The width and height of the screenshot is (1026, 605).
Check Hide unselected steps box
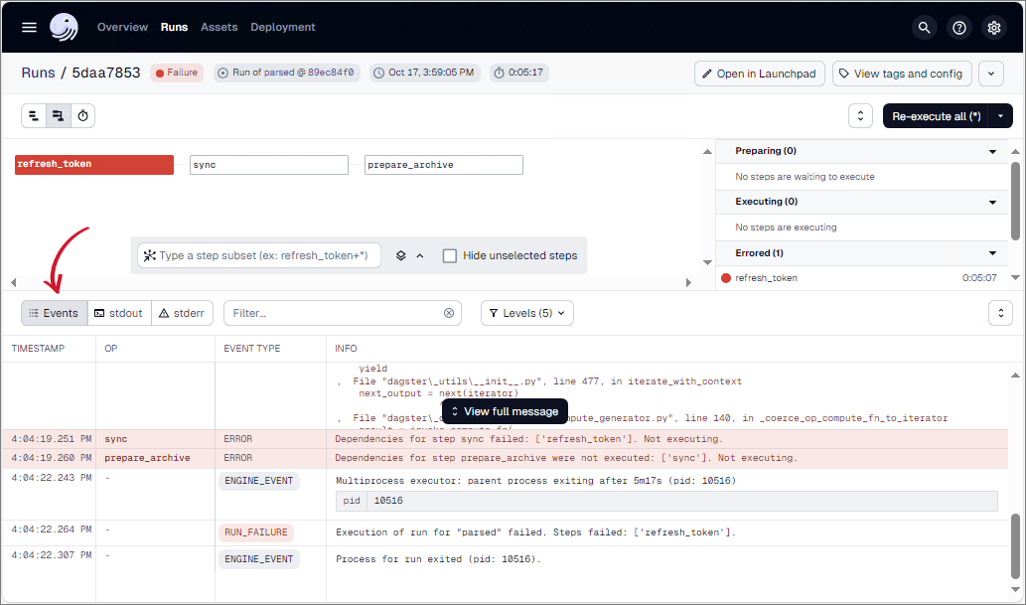click(450, 255)
